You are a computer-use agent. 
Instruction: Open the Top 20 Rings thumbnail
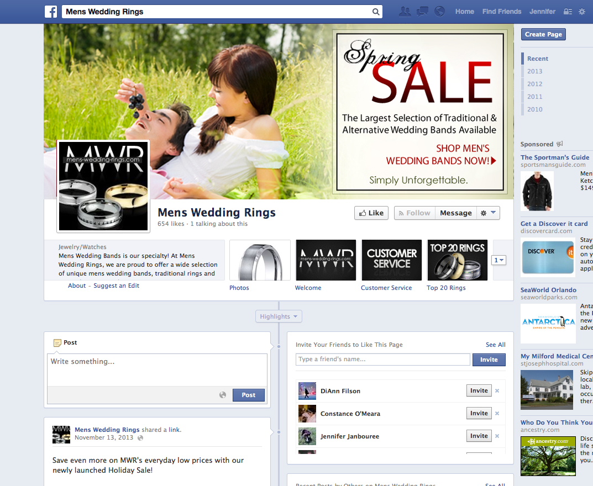click(x=457, y=260)
